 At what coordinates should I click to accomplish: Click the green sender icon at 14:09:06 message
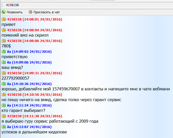[x=4, y=62]
